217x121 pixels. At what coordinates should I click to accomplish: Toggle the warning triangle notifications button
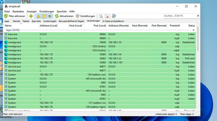(x=38, y=16)
